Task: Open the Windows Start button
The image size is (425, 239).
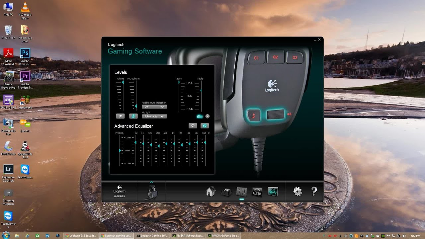Action: coord(5,236)
